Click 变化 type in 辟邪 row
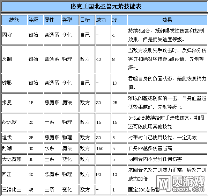Screen dimensions: 208x196 67,83
